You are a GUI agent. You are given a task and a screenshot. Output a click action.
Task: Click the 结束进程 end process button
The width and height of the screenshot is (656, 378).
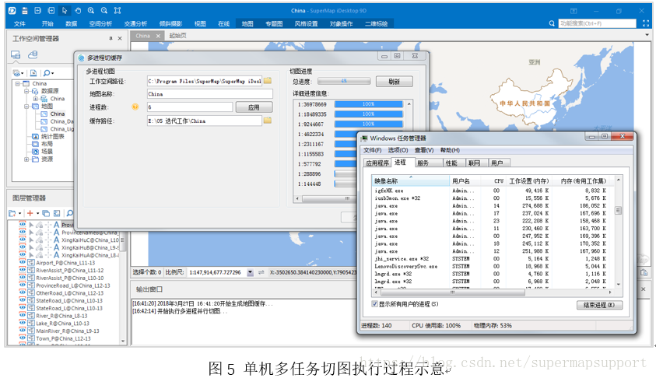tap(599, 305)
